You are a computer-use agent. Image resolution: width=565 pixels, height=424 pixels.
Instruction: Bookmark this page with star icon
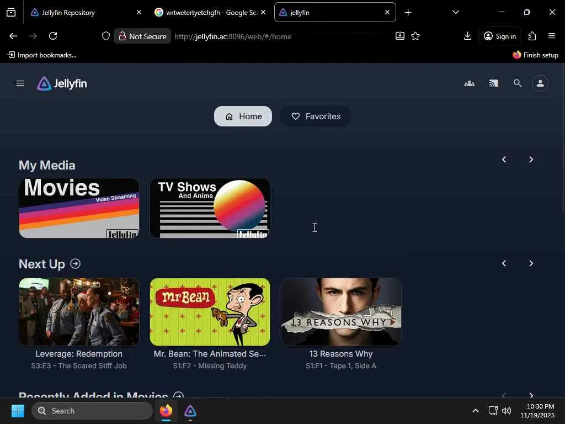[415, 36]
